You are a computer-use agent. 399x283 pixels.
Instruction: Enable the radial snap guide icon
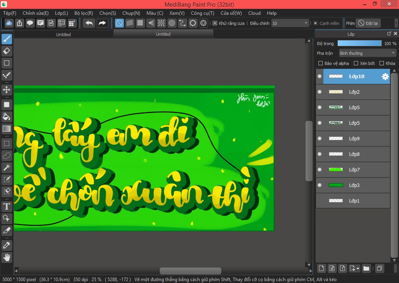click(161, 23)
